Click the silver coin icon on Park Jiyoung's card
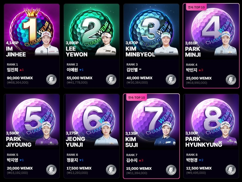 (x=52, y=170)
